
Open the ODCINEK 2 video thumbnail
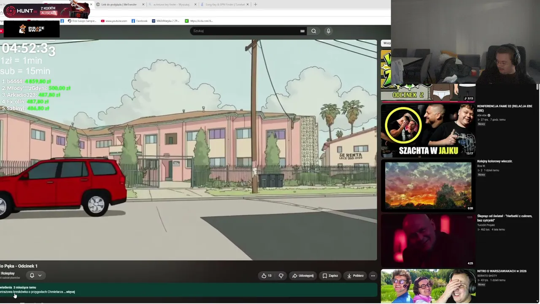click(428, 76)
